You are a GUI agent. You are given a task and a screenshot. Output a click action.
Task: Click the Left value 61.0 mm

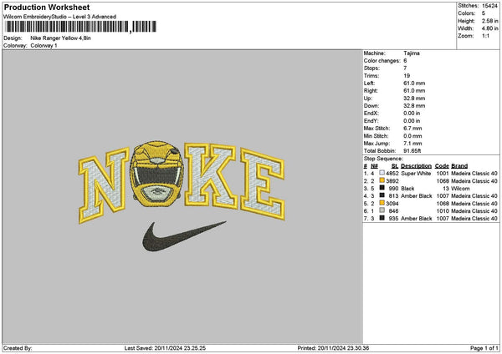click(414, 83)
